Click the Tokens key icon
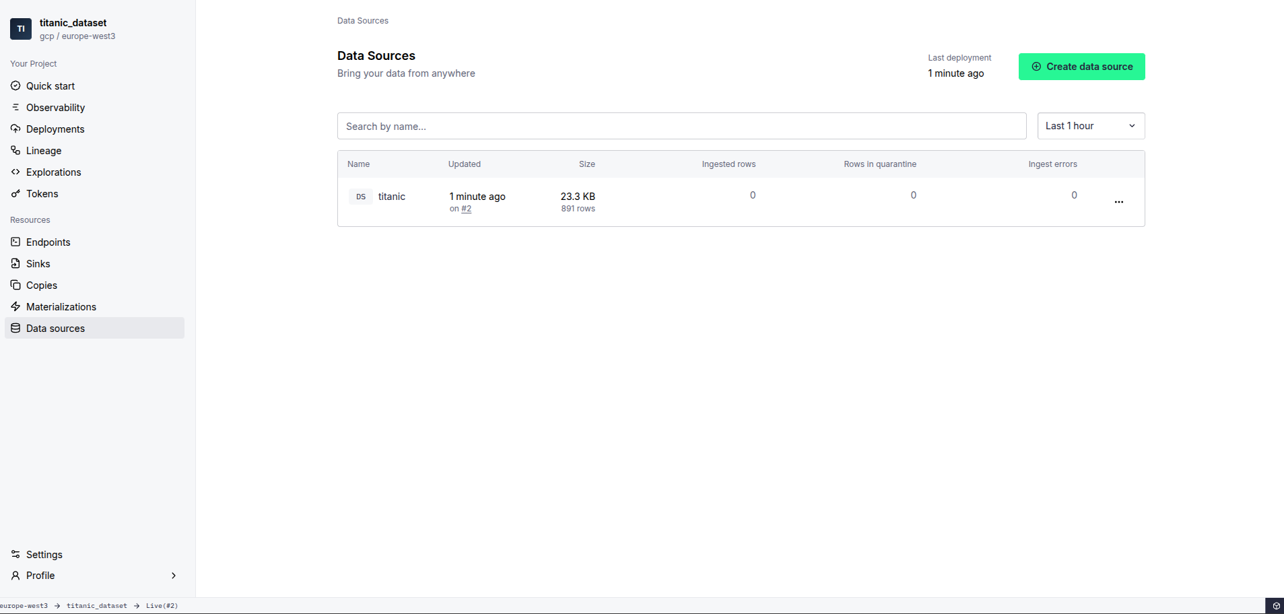 point(16,193)
